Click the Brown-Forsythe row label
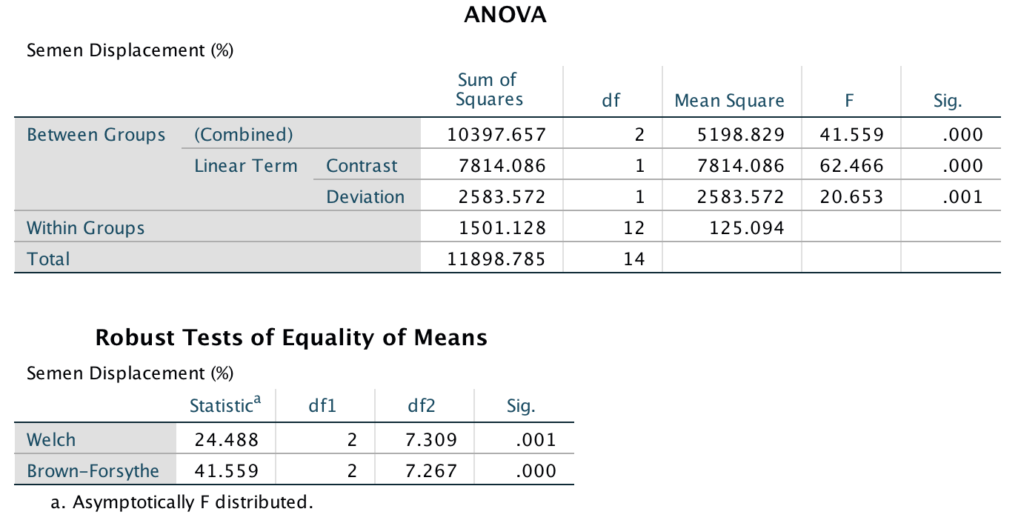 pyautogui.click(x=93, y=471)
